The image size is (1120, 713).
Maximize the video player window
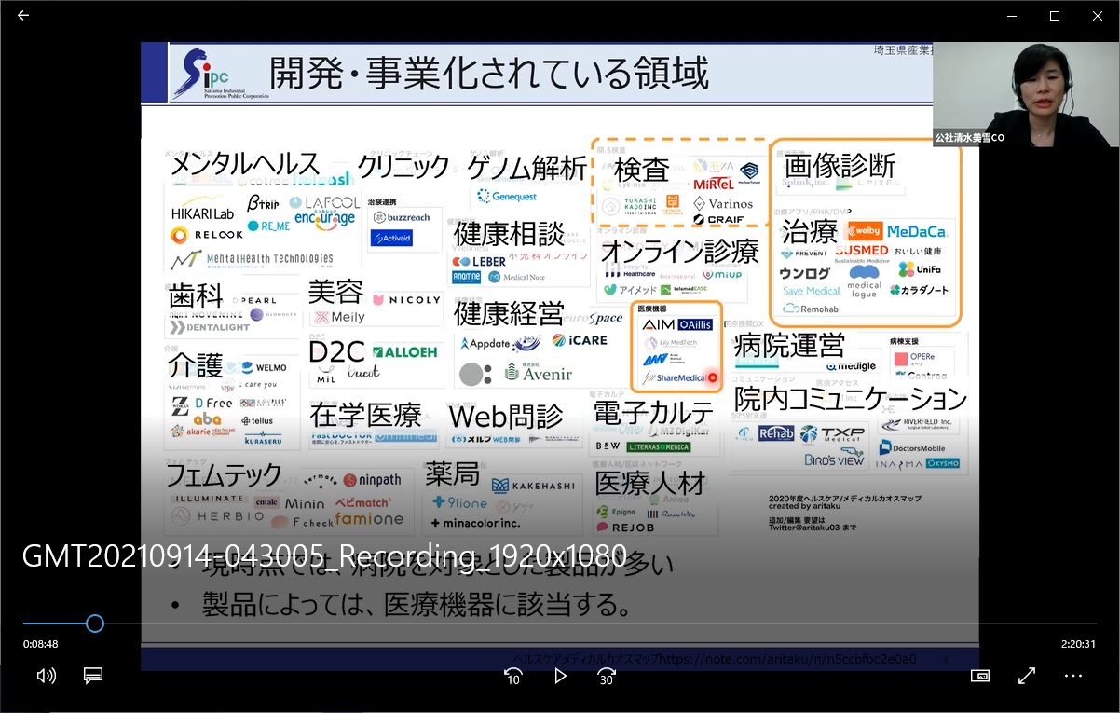[x=1055, y=15]
